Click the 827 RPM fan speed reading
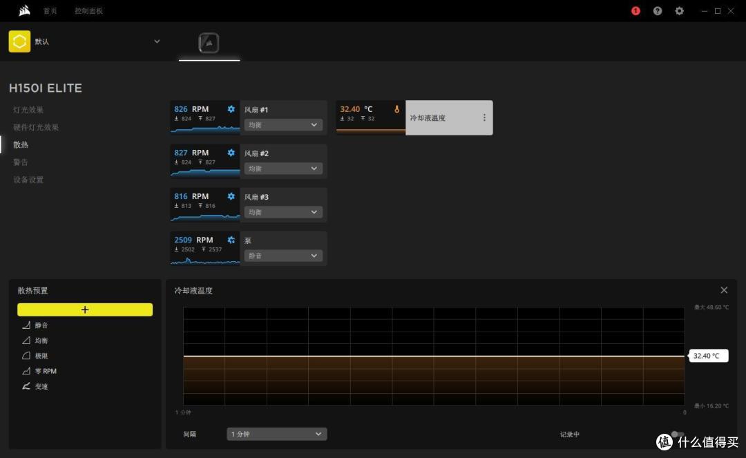The width and height of the screenshot is (746, 458). [x=191, y=153]
